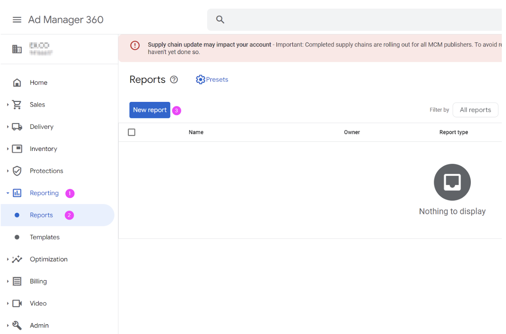506x334 pixels.
Task: Click the Admin wrench icon
Action: point(17,325)
